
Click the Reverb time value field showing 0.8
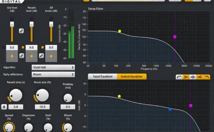[16, 107]
